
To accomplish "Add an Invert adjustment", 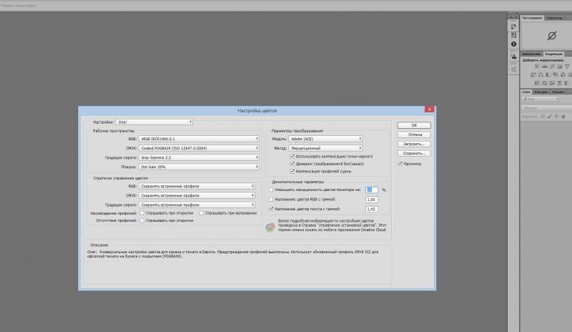I will click(x=537, y=83).
